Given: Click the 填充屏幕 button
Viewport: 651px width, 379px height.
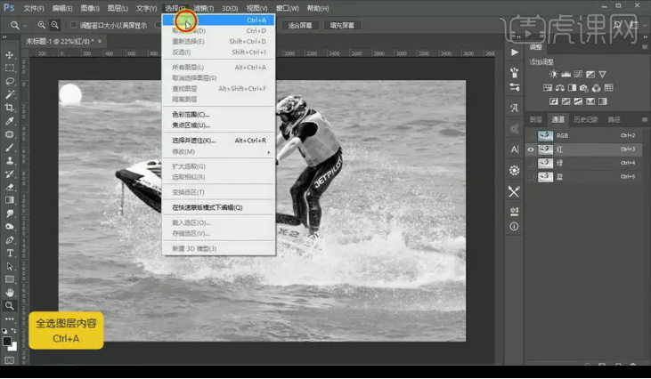Looking at the screenshot, I should pyautogui.click(x=341, y=26).
